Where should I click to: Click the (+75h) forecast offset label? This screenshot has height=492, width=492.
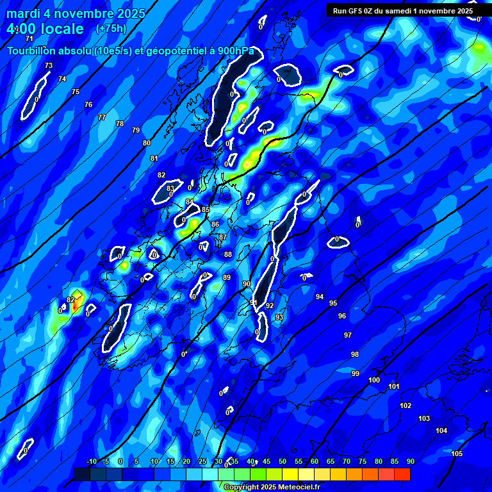(x=110, y=29)
